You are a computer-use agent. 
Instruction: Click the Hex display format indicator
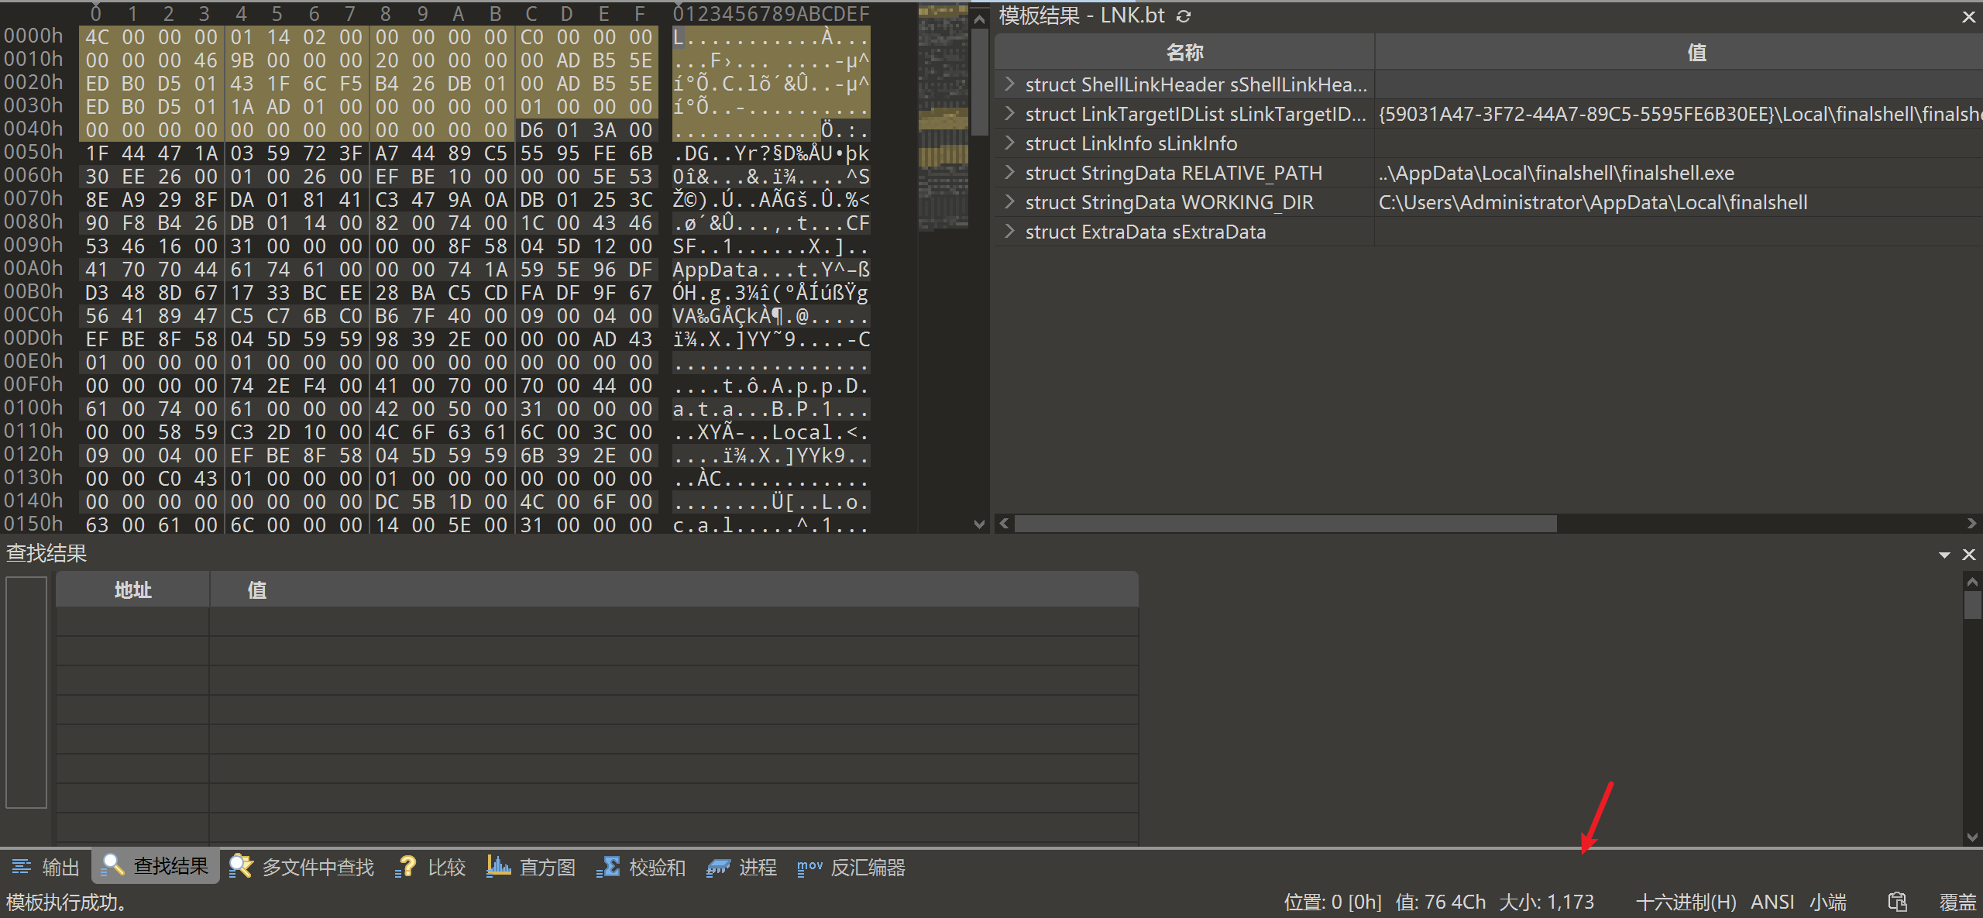pyautogui.click(x=1686, y=902)
